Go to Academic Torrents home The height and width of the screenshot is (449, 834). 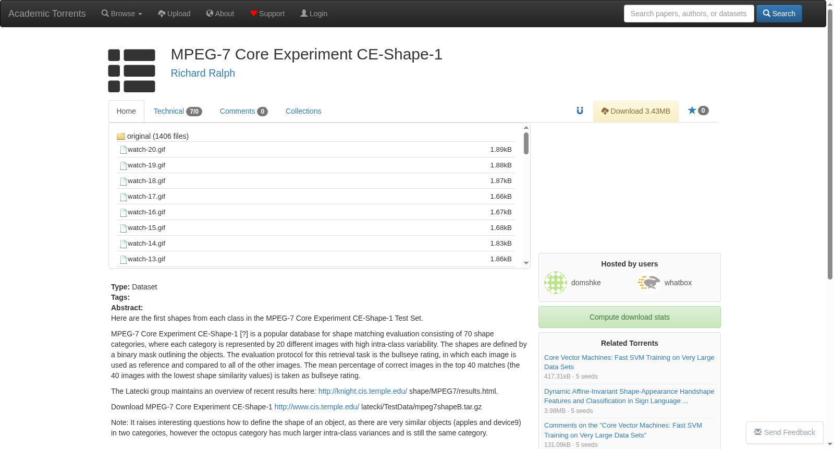[x=47, y=14]
